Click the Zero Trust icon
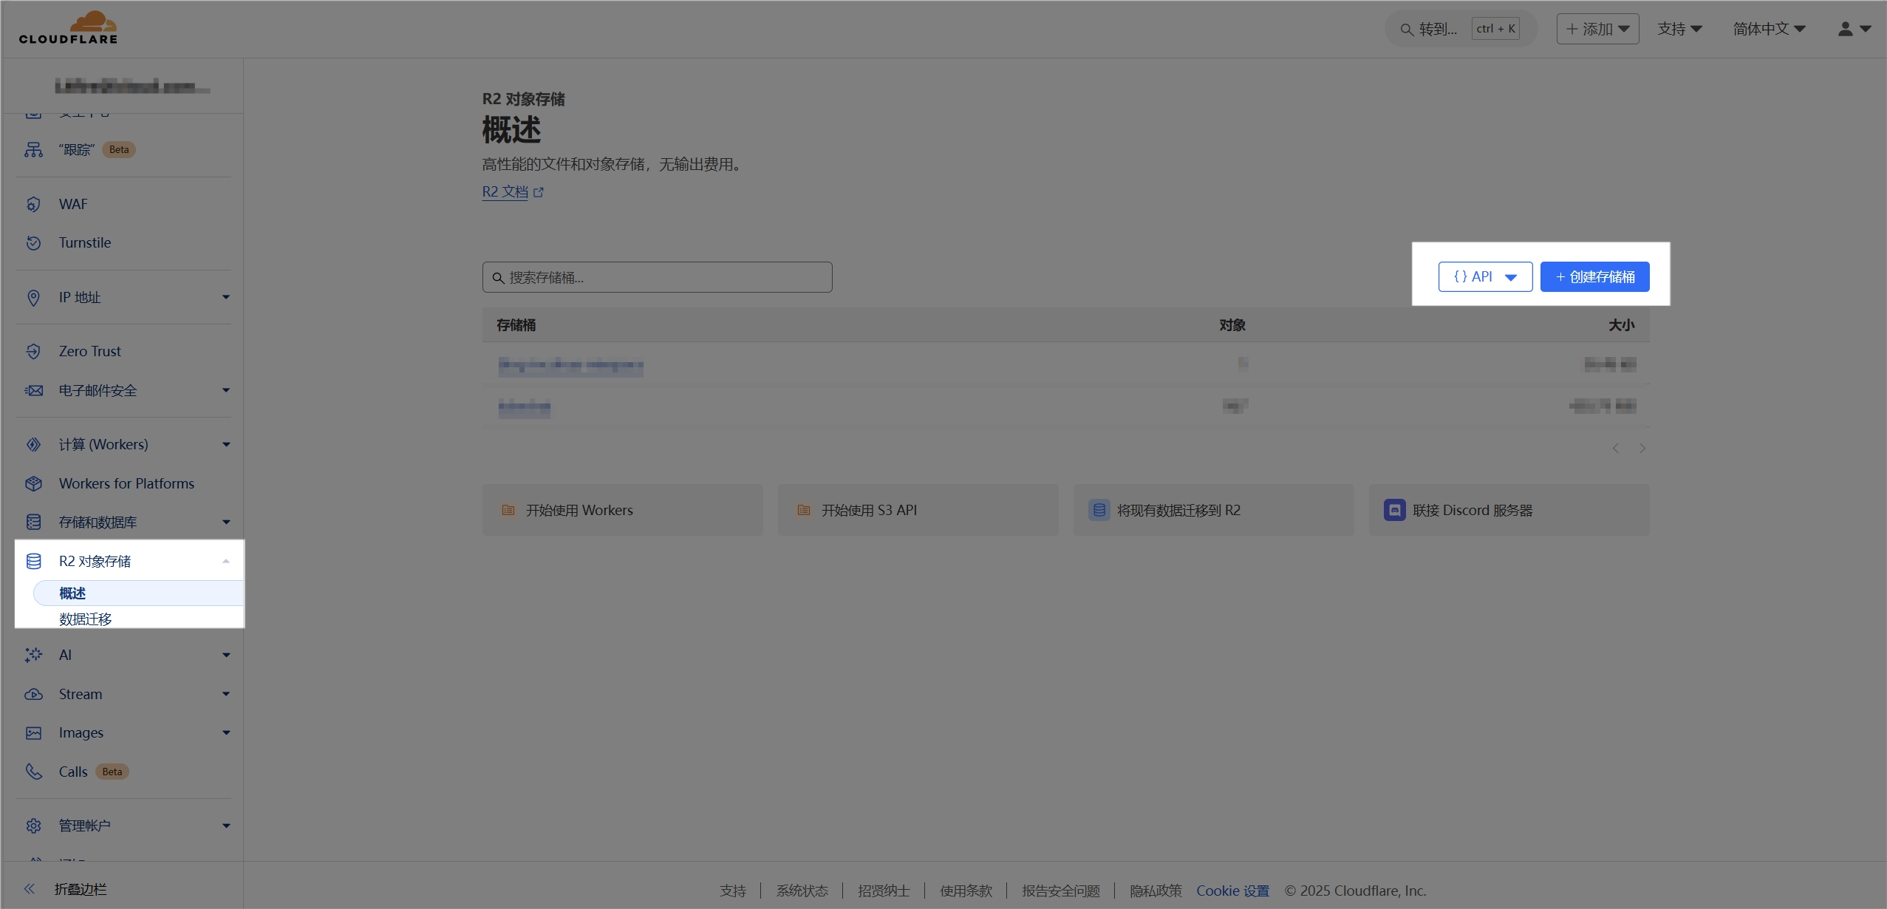This screenshot has width=1887, height=909. 33,351
